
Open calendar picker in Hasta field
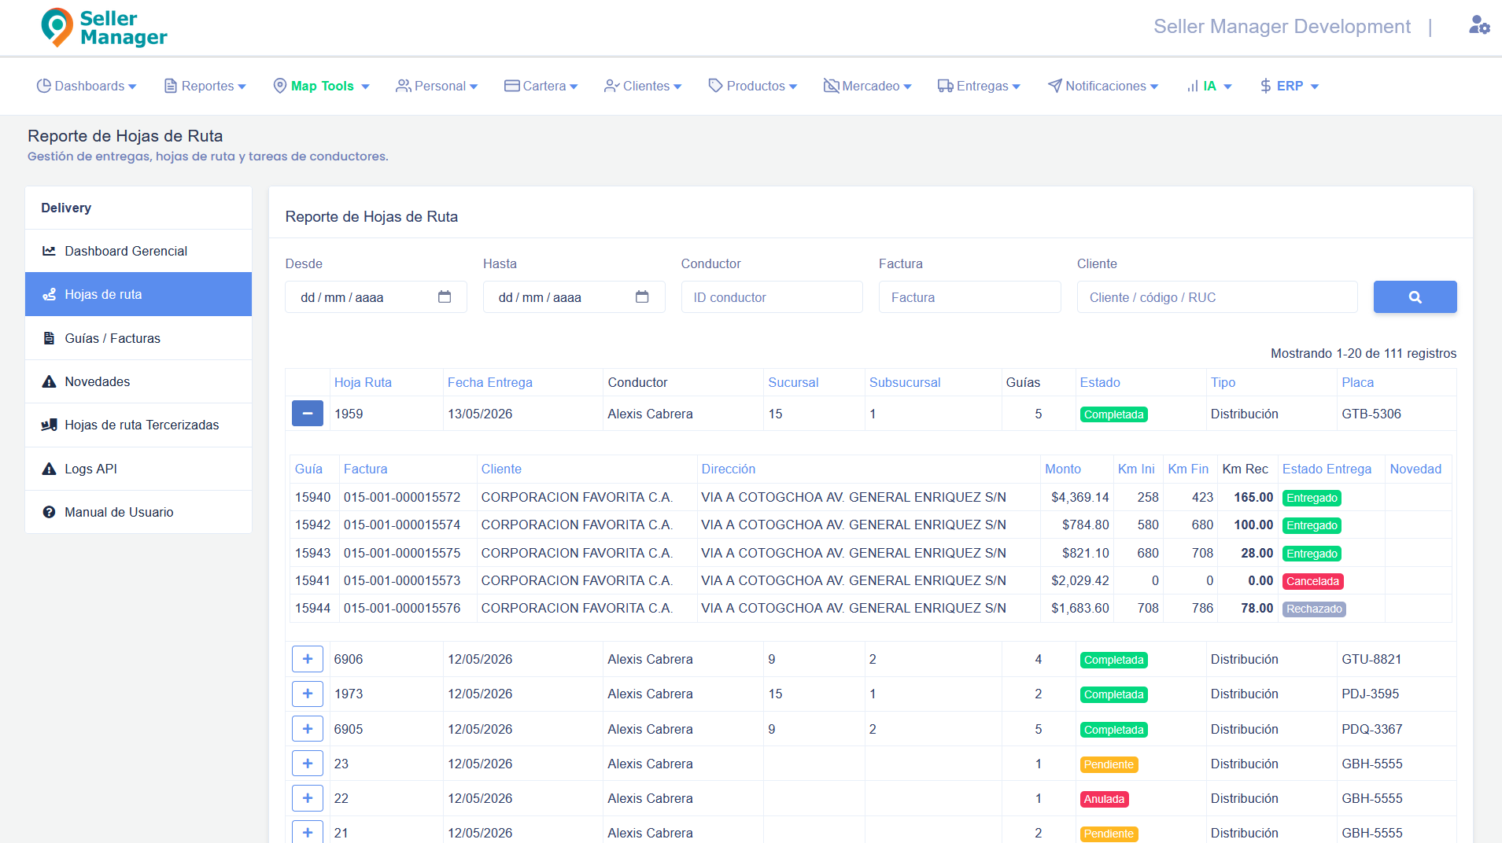(642, 297)
